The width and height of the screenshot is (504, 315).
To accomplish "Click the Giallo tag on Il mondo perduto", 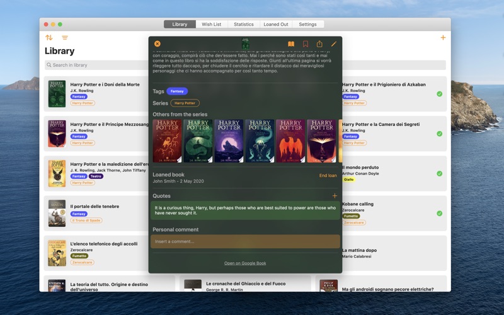I will [349, 180].
